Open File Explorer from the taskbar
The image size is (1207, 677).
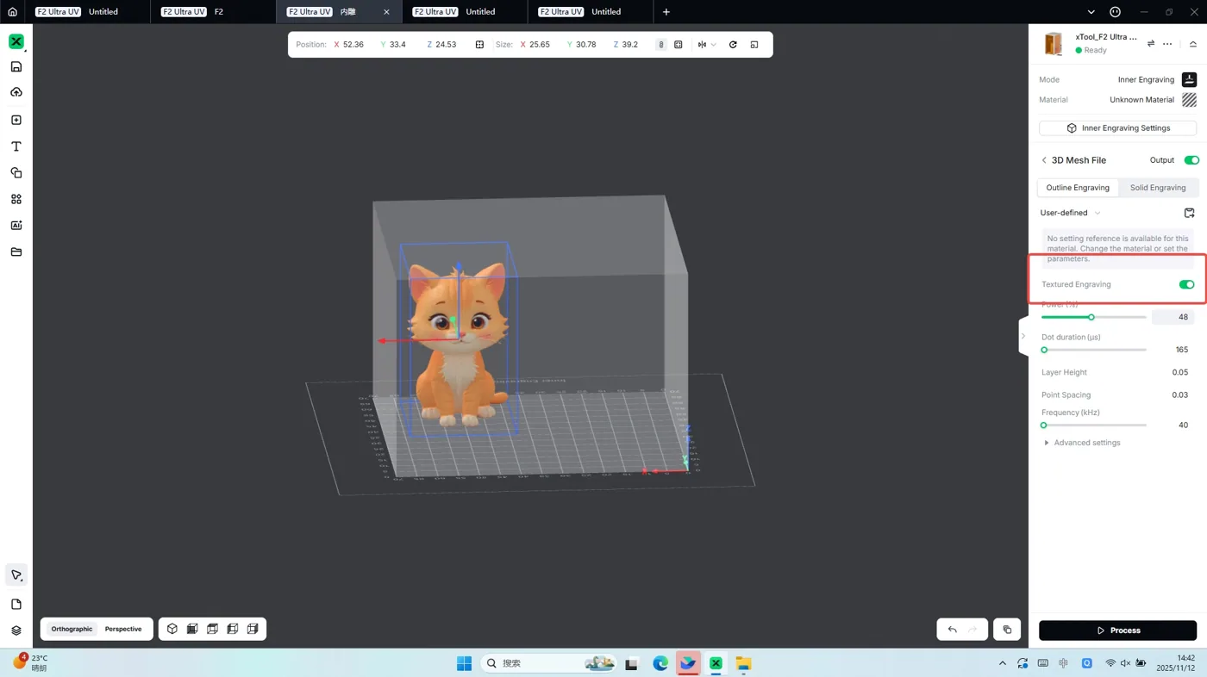click(743, 663)
